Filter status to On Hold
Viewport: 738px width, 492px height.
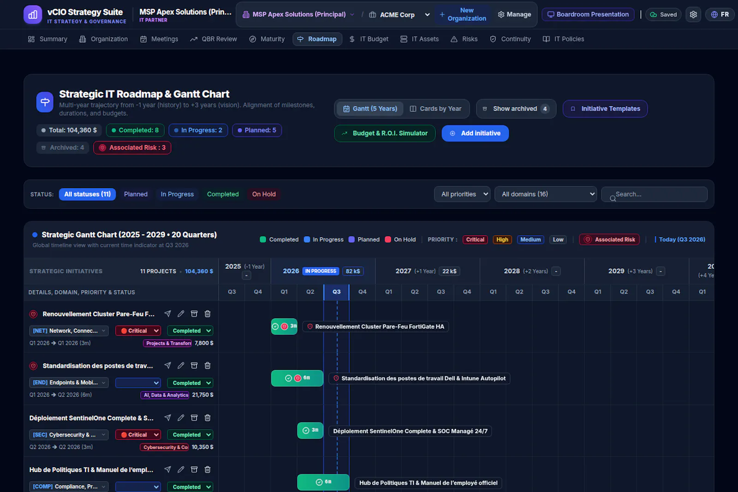coord(264,194)
